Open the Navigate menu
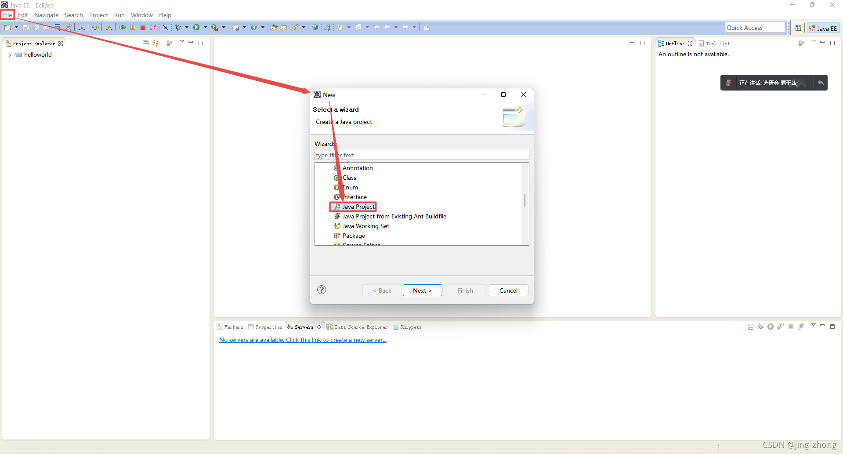Image resolution: width=843 pixels, height=454 pixels. (46, 15)
